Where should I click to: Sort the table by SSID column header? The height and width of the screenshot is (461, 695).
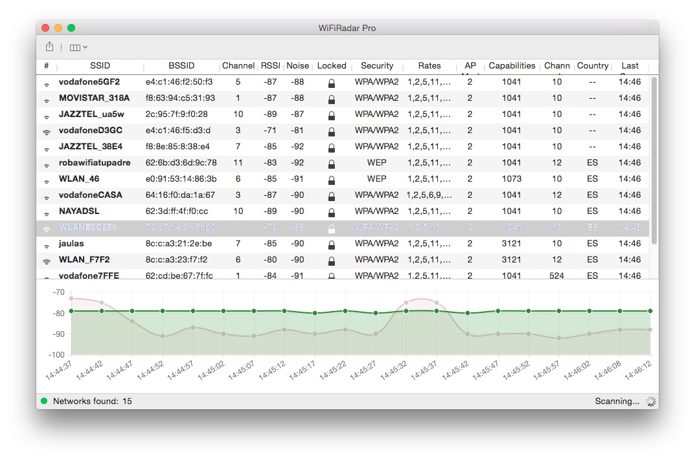pos(100,65)
